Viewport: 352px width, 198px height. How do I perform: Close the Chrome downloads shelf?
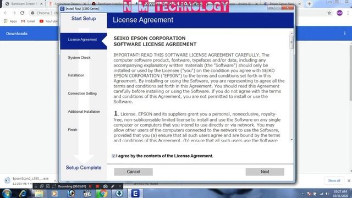349,181
